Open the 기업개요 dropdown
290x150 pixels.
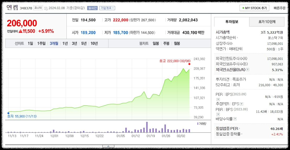click(107, 8)
